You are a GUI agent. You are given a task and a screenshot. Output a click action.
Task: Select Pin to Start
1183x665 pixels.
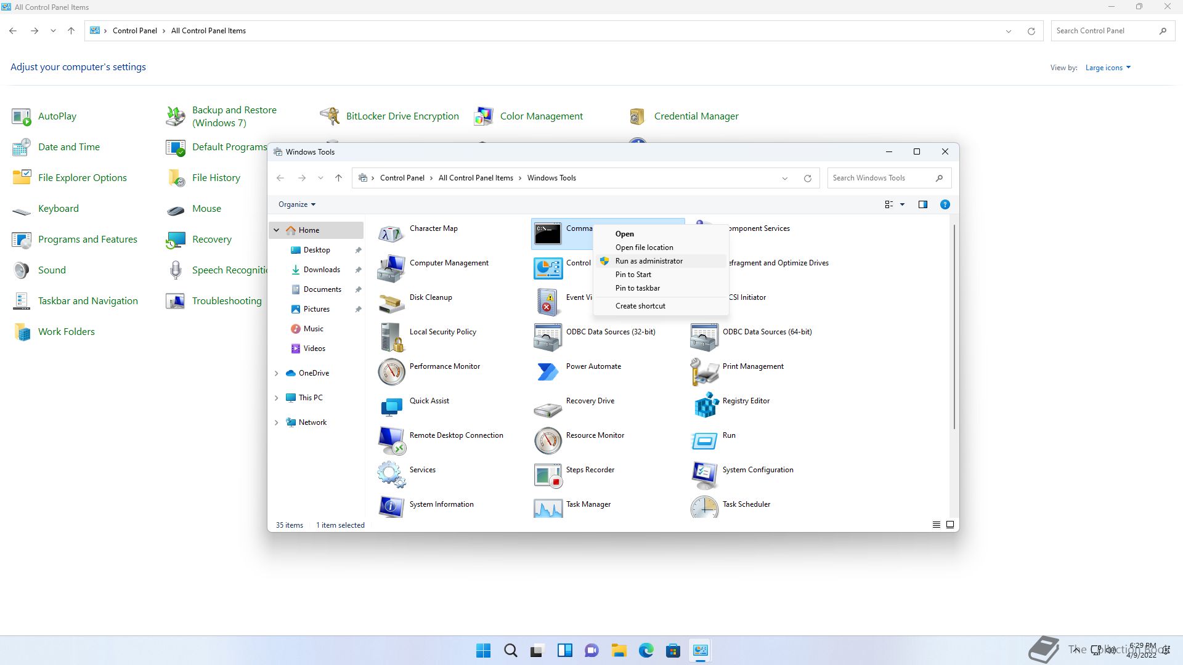661,275
